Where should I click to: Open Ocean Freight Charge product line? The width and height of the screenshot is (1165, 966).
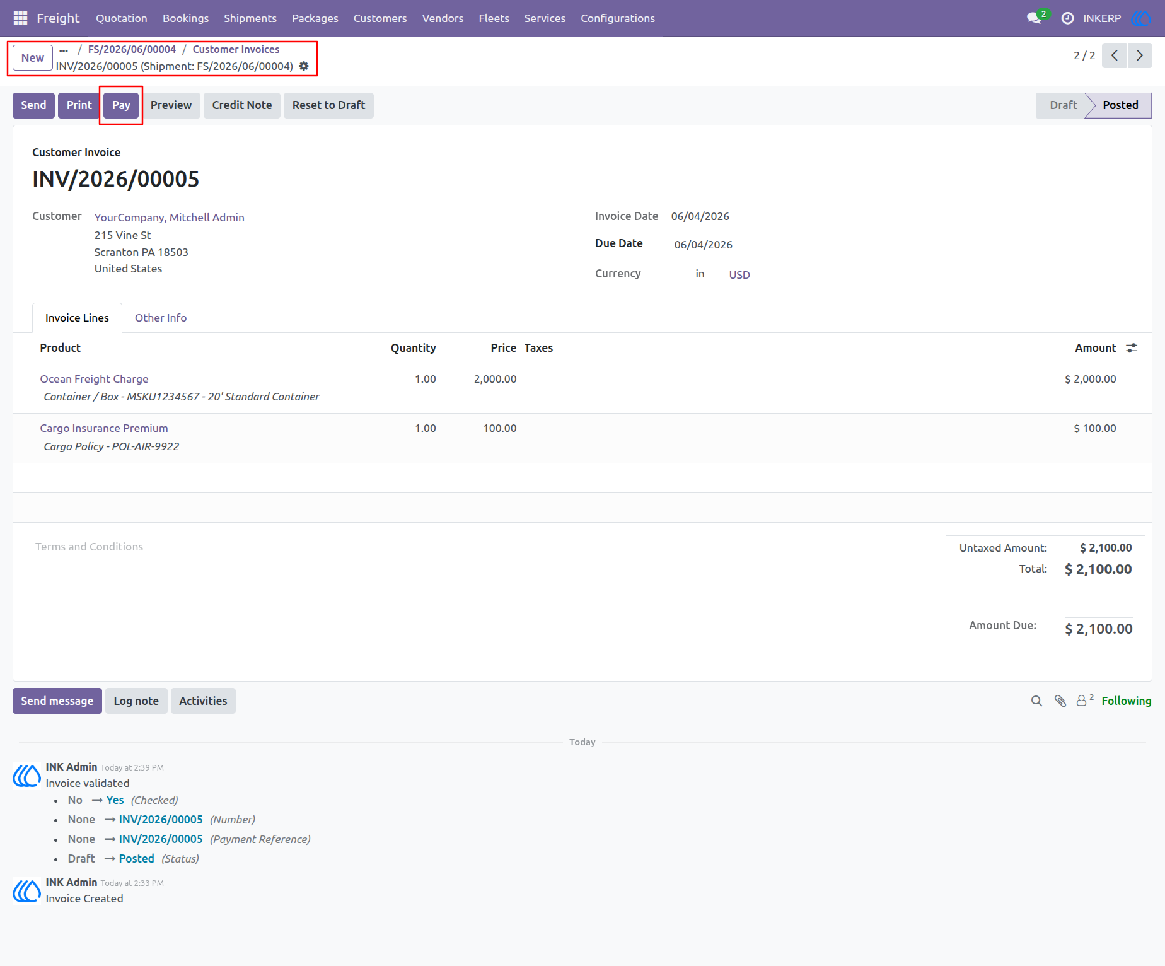pos(95,379)
